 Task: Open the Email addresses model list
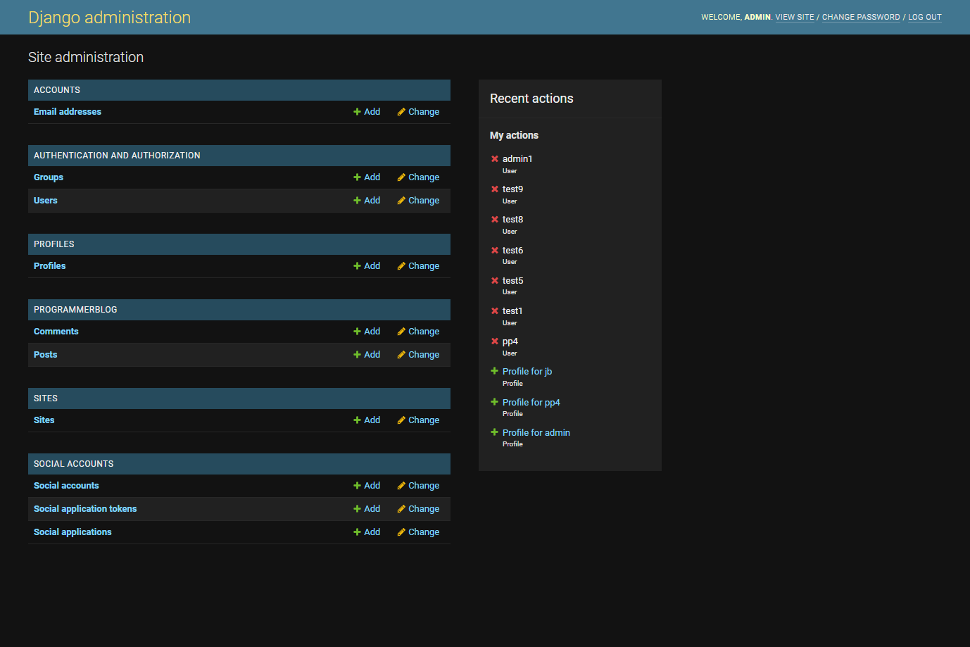68,112
